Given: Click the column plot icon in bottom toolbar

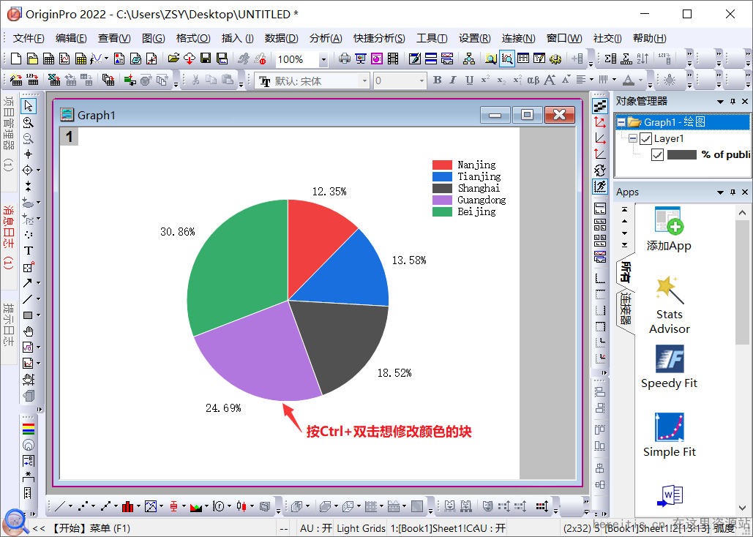Looking at the screenshot, I should tap(127, 506).
